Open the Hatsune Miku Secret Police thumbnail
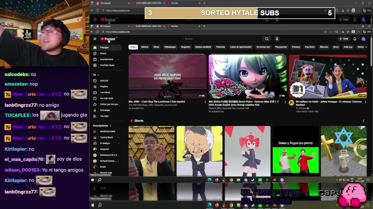Image resolution: width=373 pixels, height=209 pixels. click(x=247, y=77)
